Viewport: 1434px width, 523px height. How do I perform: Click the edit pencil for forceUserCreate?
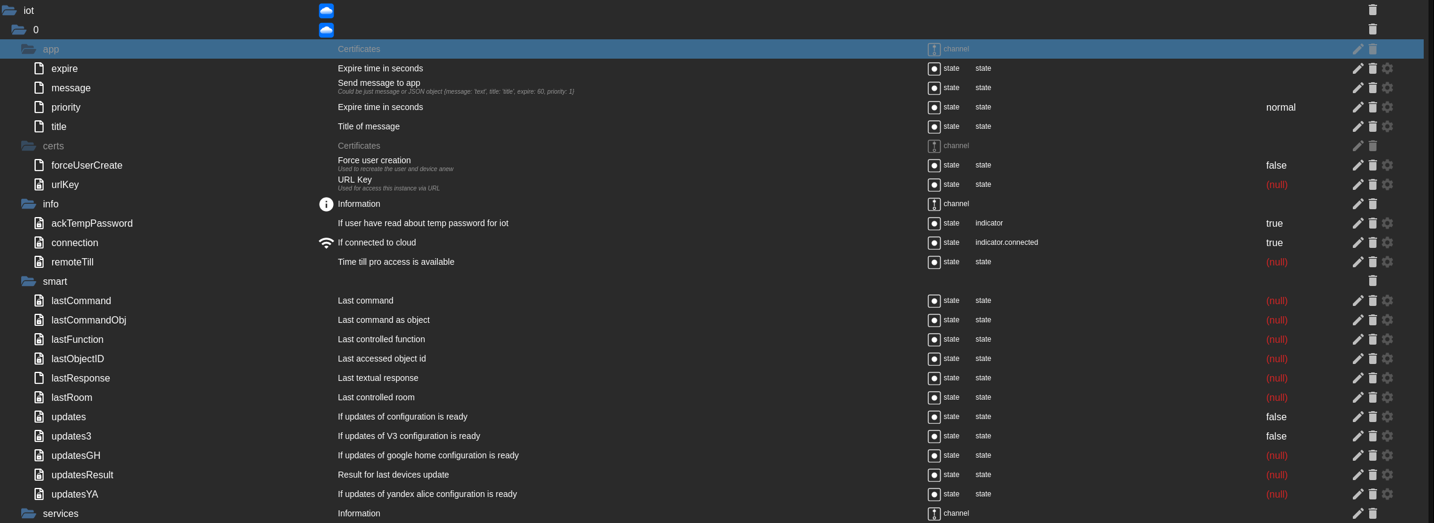tap(1358, 165)
